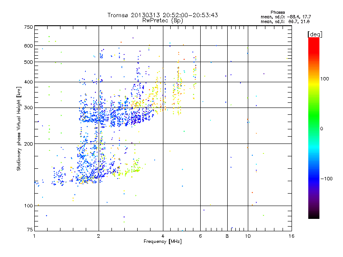Click the 'Stationary phase Virtual Height [km]' axis title
The height and width of the screenshot is (257, 343).
[x=19, y=128]
